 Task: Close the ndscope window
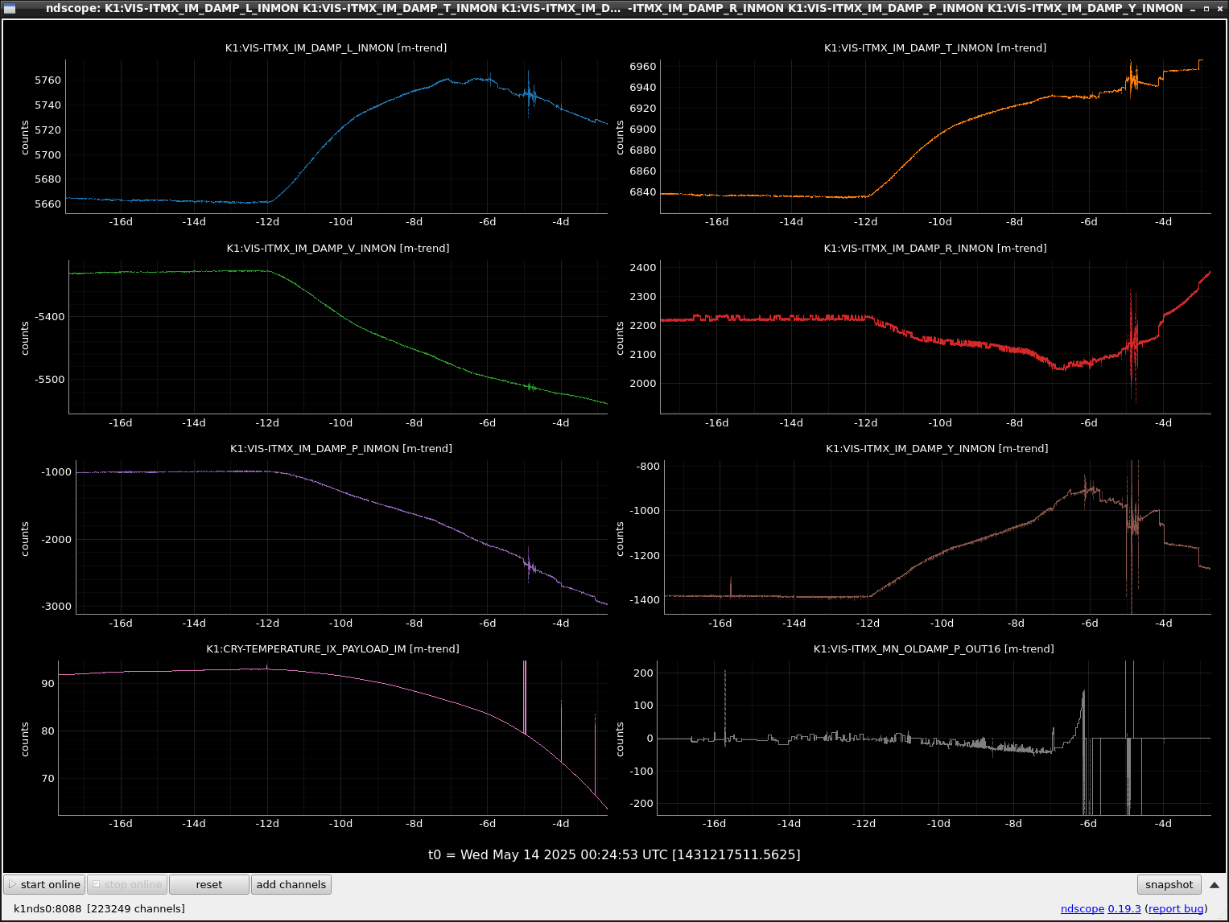1219,8
